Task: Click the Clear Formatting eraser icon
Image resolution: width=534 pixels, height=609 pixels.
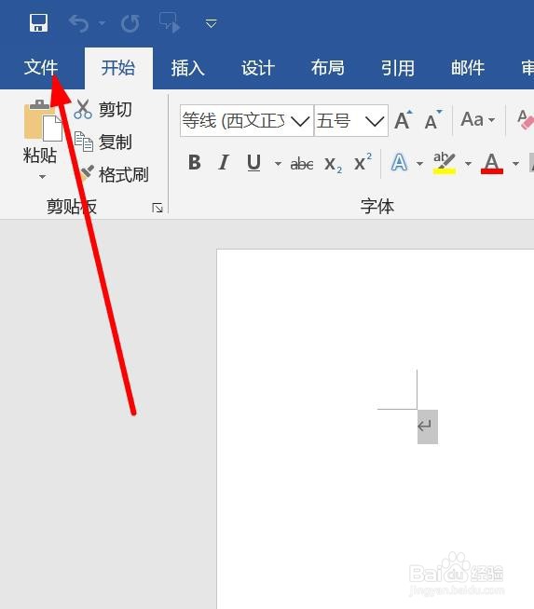Action: [525, 119]
